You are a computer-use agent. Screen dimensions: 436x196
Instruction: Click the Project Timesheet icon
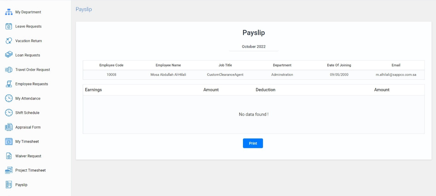click(x=9, y=170)
